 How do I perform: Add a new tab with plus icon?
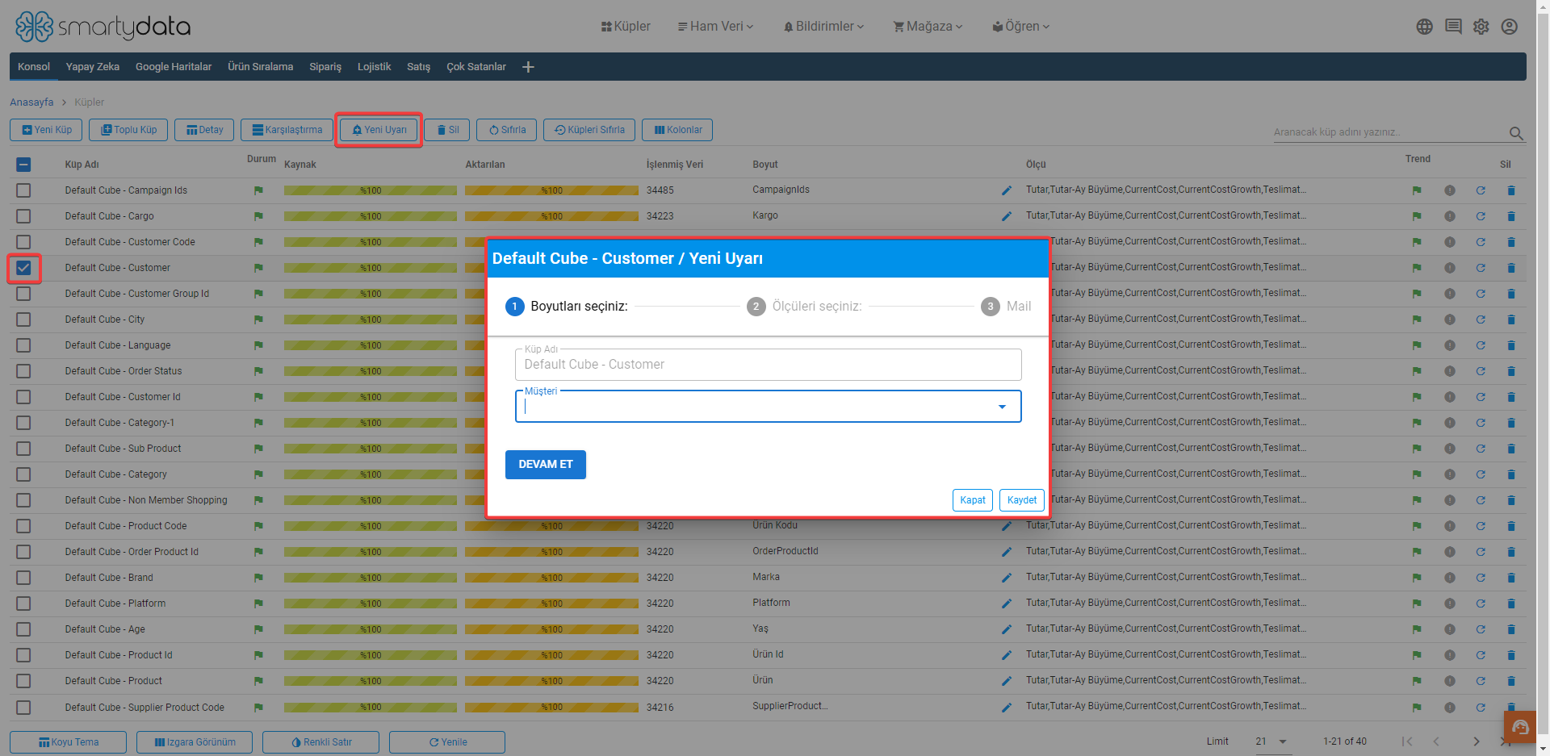pos(528,67)
